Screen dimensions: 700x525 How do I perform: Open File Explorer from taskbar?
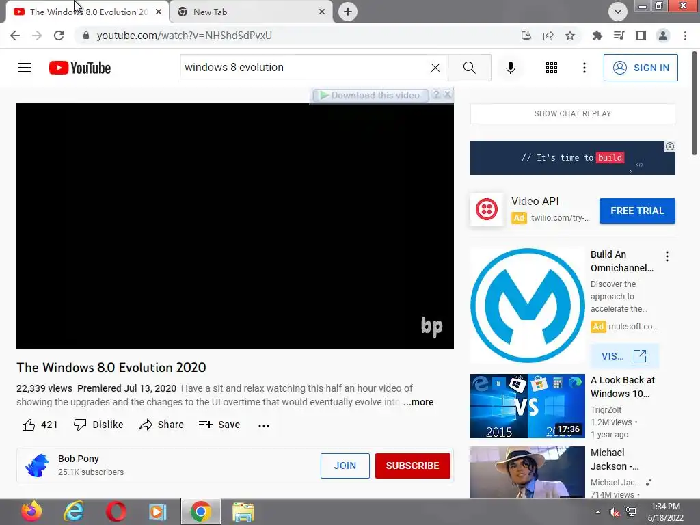pyautogui.click(x=243, y=511)
